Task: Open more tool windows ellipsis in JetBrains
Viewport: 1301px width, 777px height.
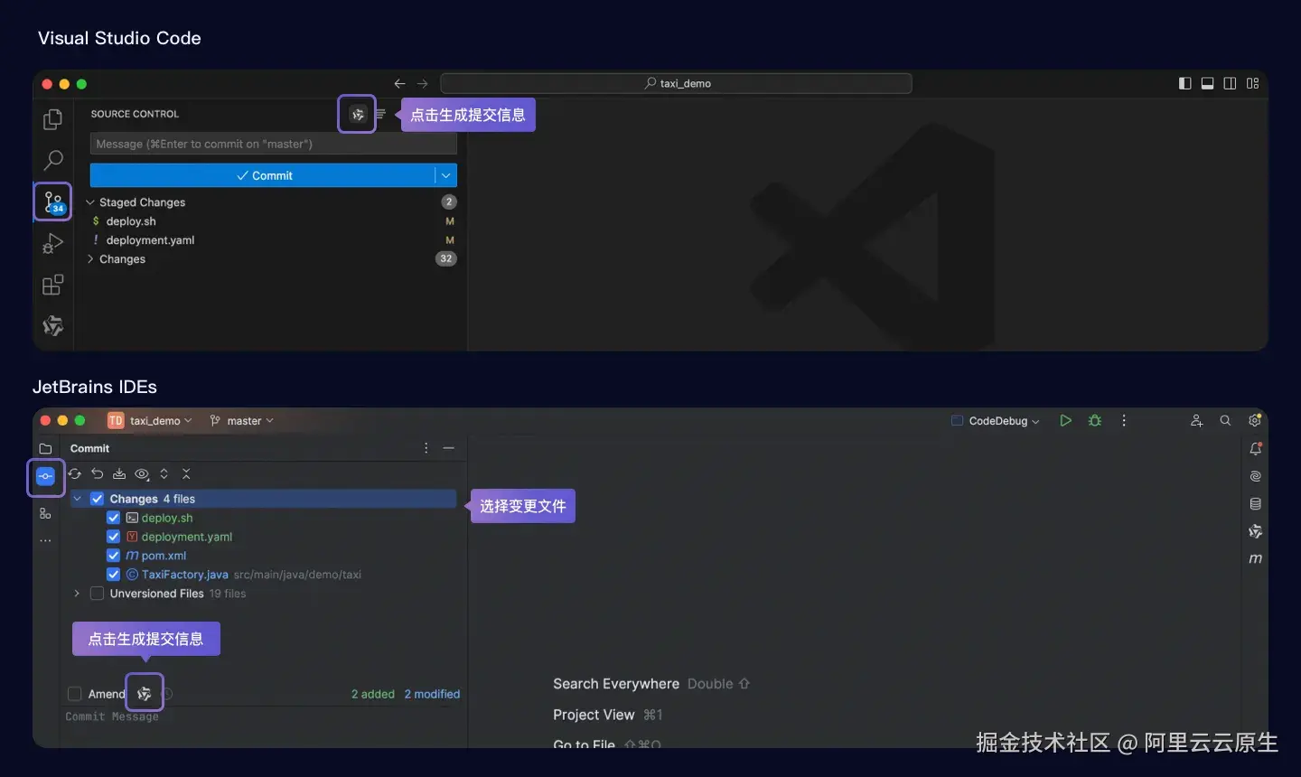Action: coord(45,540)
